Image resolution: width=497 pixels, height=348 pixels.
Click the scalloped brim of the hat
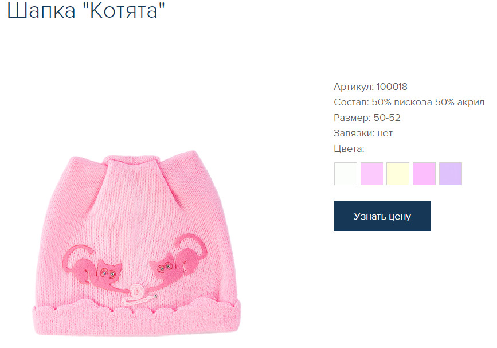137,317
